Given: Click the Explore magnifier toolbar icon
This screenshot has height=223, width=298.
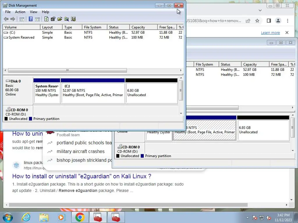Looking at the screenshot, I should (66, 19).
